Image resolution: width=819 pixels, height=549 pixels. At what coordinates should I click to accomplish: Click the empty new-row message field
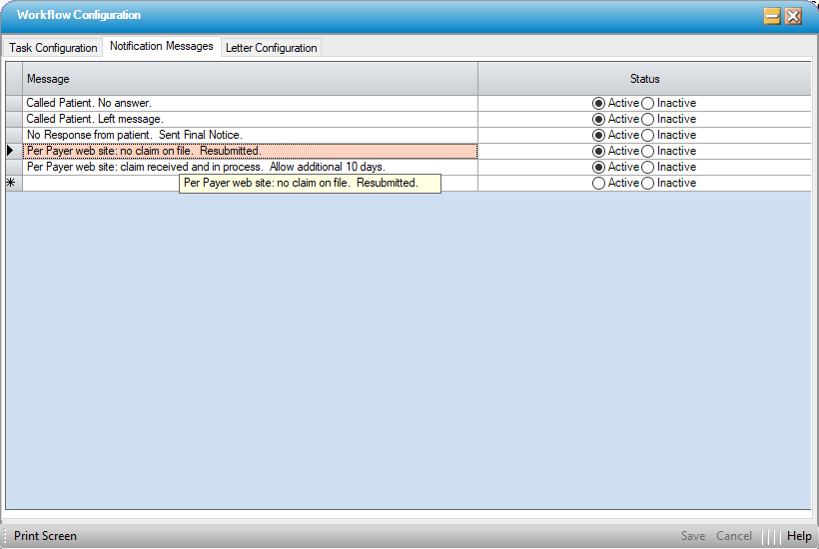[x=100, y=184]
